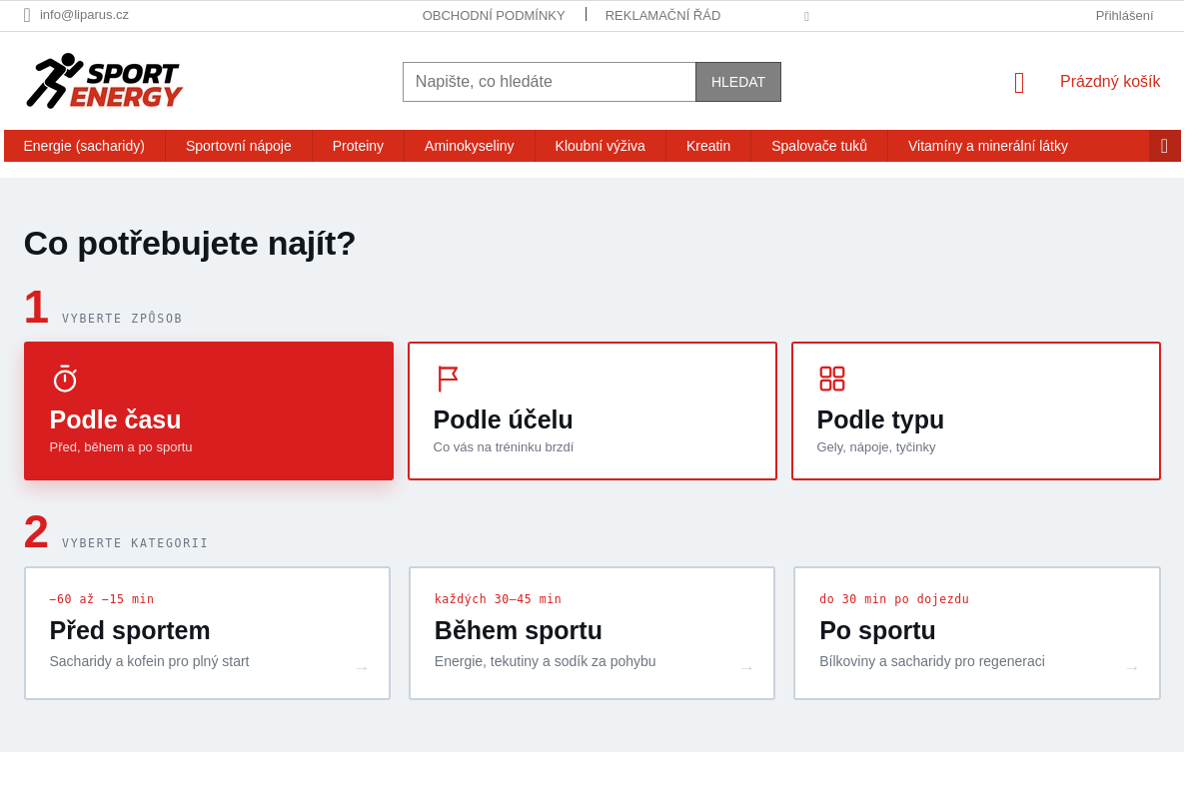The width and height of the screenshot is (1199, 799).
Task: Click info@liparus.cz email link
Action: pyautogui.click(x=84, y=15)
